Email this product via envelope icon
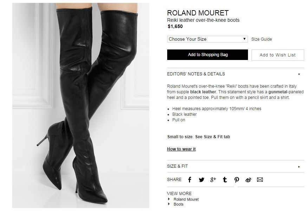 260,180
